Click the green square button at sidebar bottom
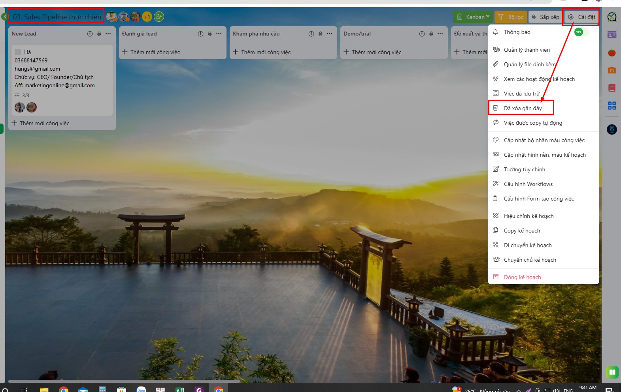This screenshot has height=392, width=621. point(612,372)
